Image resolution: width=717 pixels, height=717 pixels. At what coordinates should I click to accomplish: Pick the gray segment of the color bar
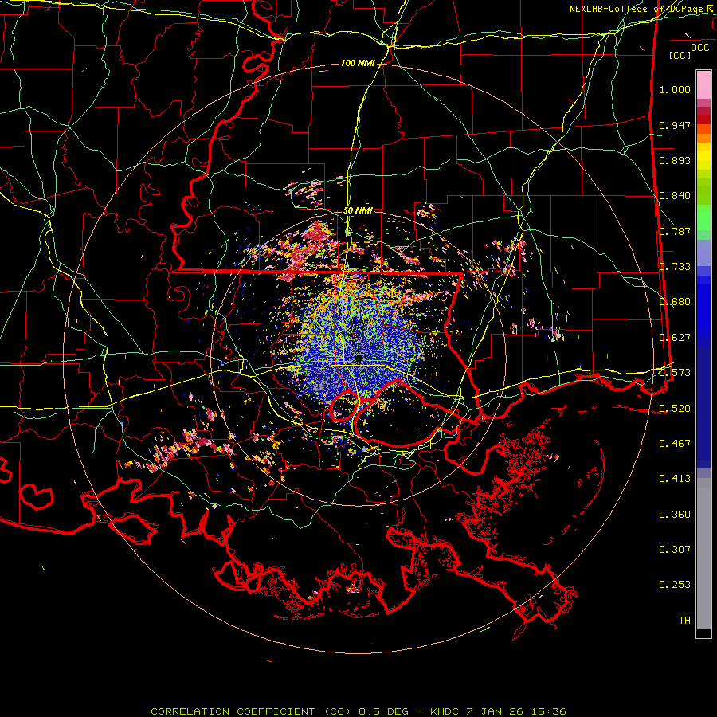pos(703,554)
